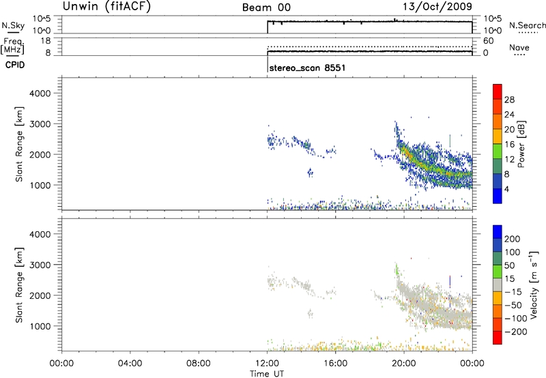
Task: Click the '-200' tick on Velocity colorbar
Action: [515, 332]
